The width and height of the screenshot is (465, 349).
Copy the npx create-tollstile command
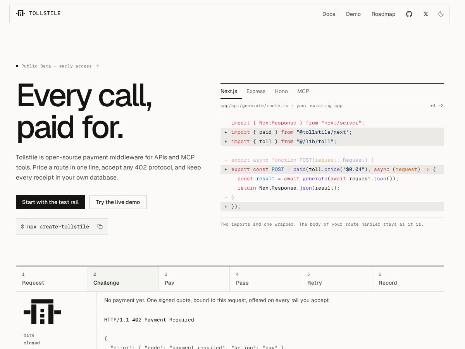pyautogui.click(x=100, y=226)
